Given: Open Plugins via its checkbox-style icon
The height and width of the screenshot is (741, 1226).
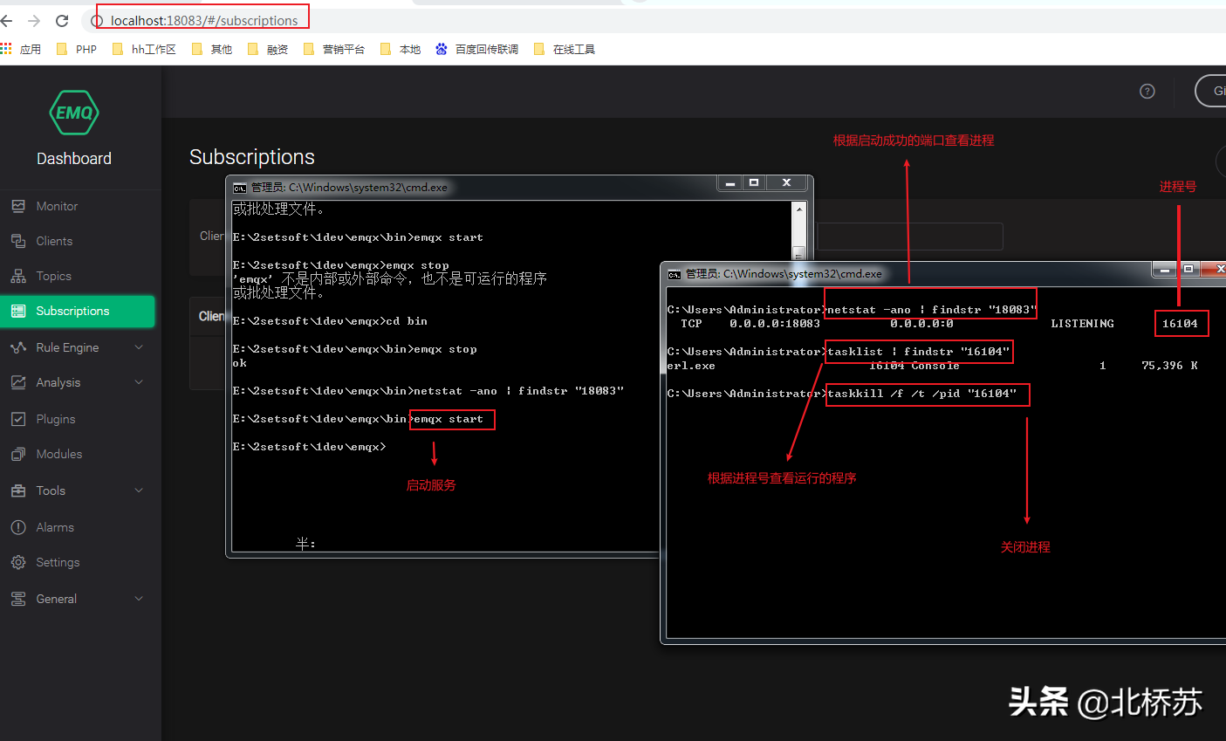Looking at the screenshot, I should click(18, 419).
